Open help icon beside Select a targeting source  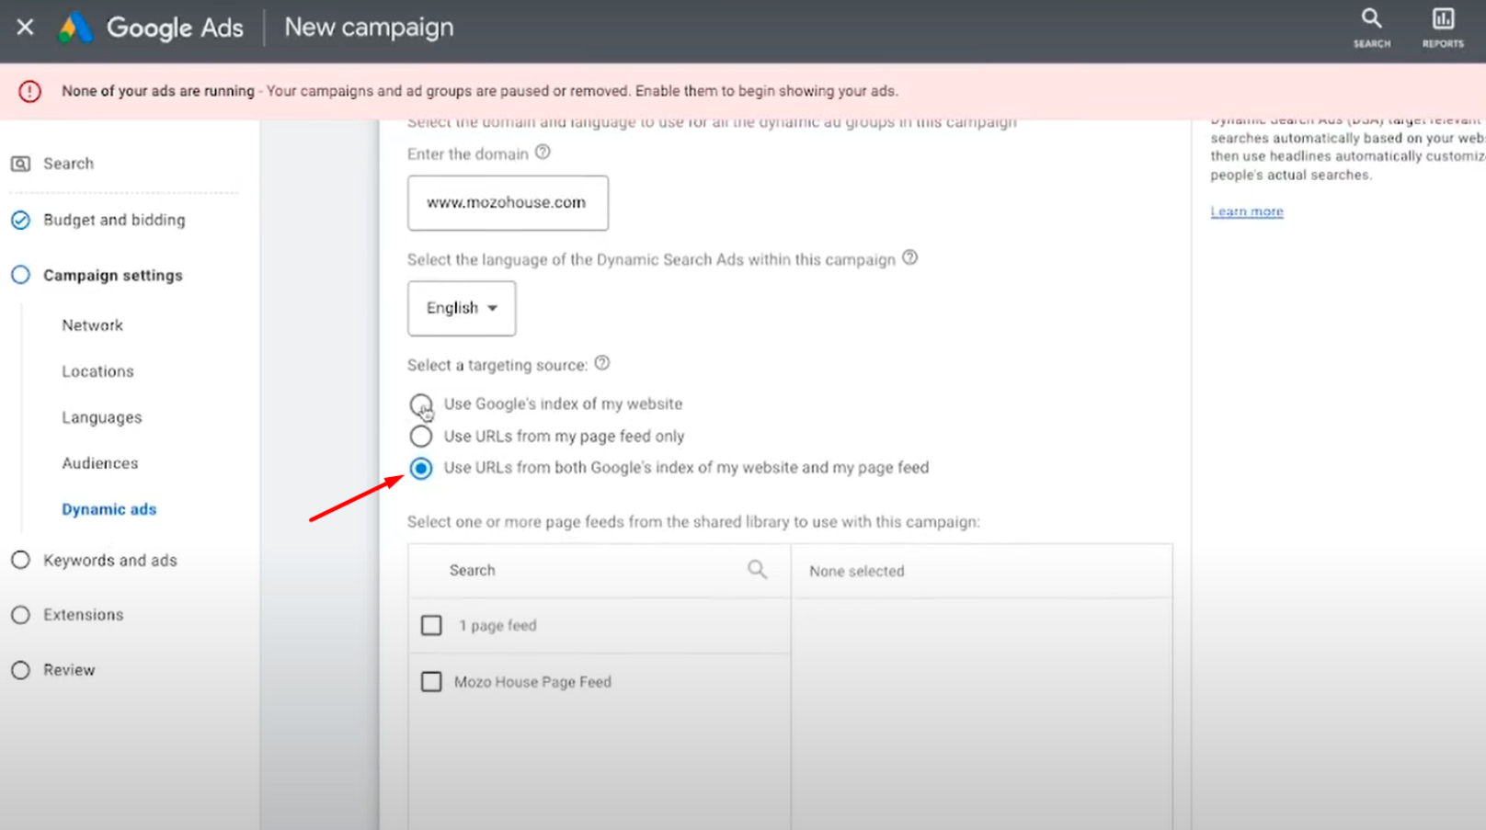601,363
